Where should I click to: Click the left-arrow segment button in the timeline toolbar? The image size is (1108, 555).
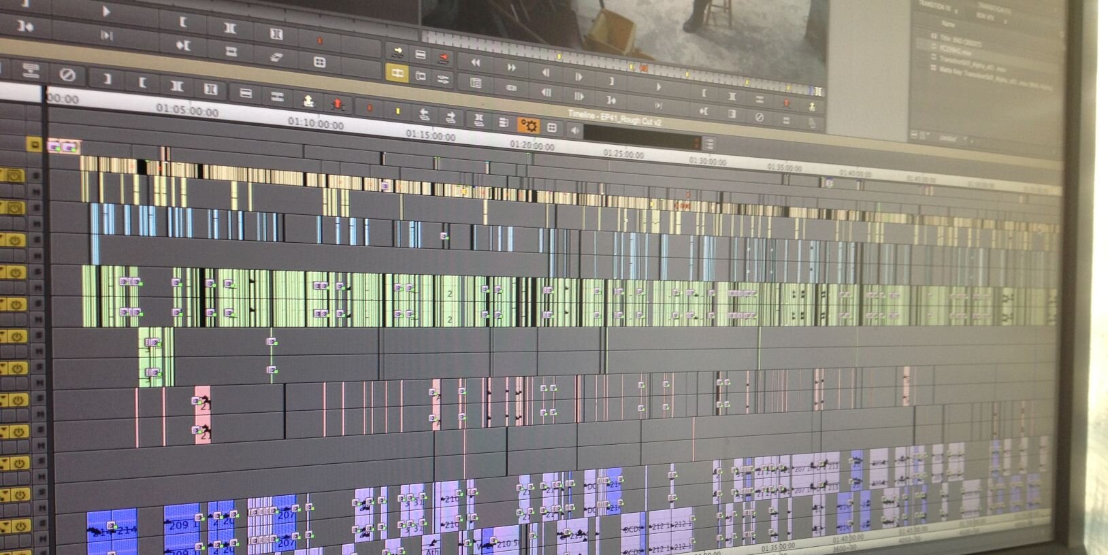pos(425,114)
